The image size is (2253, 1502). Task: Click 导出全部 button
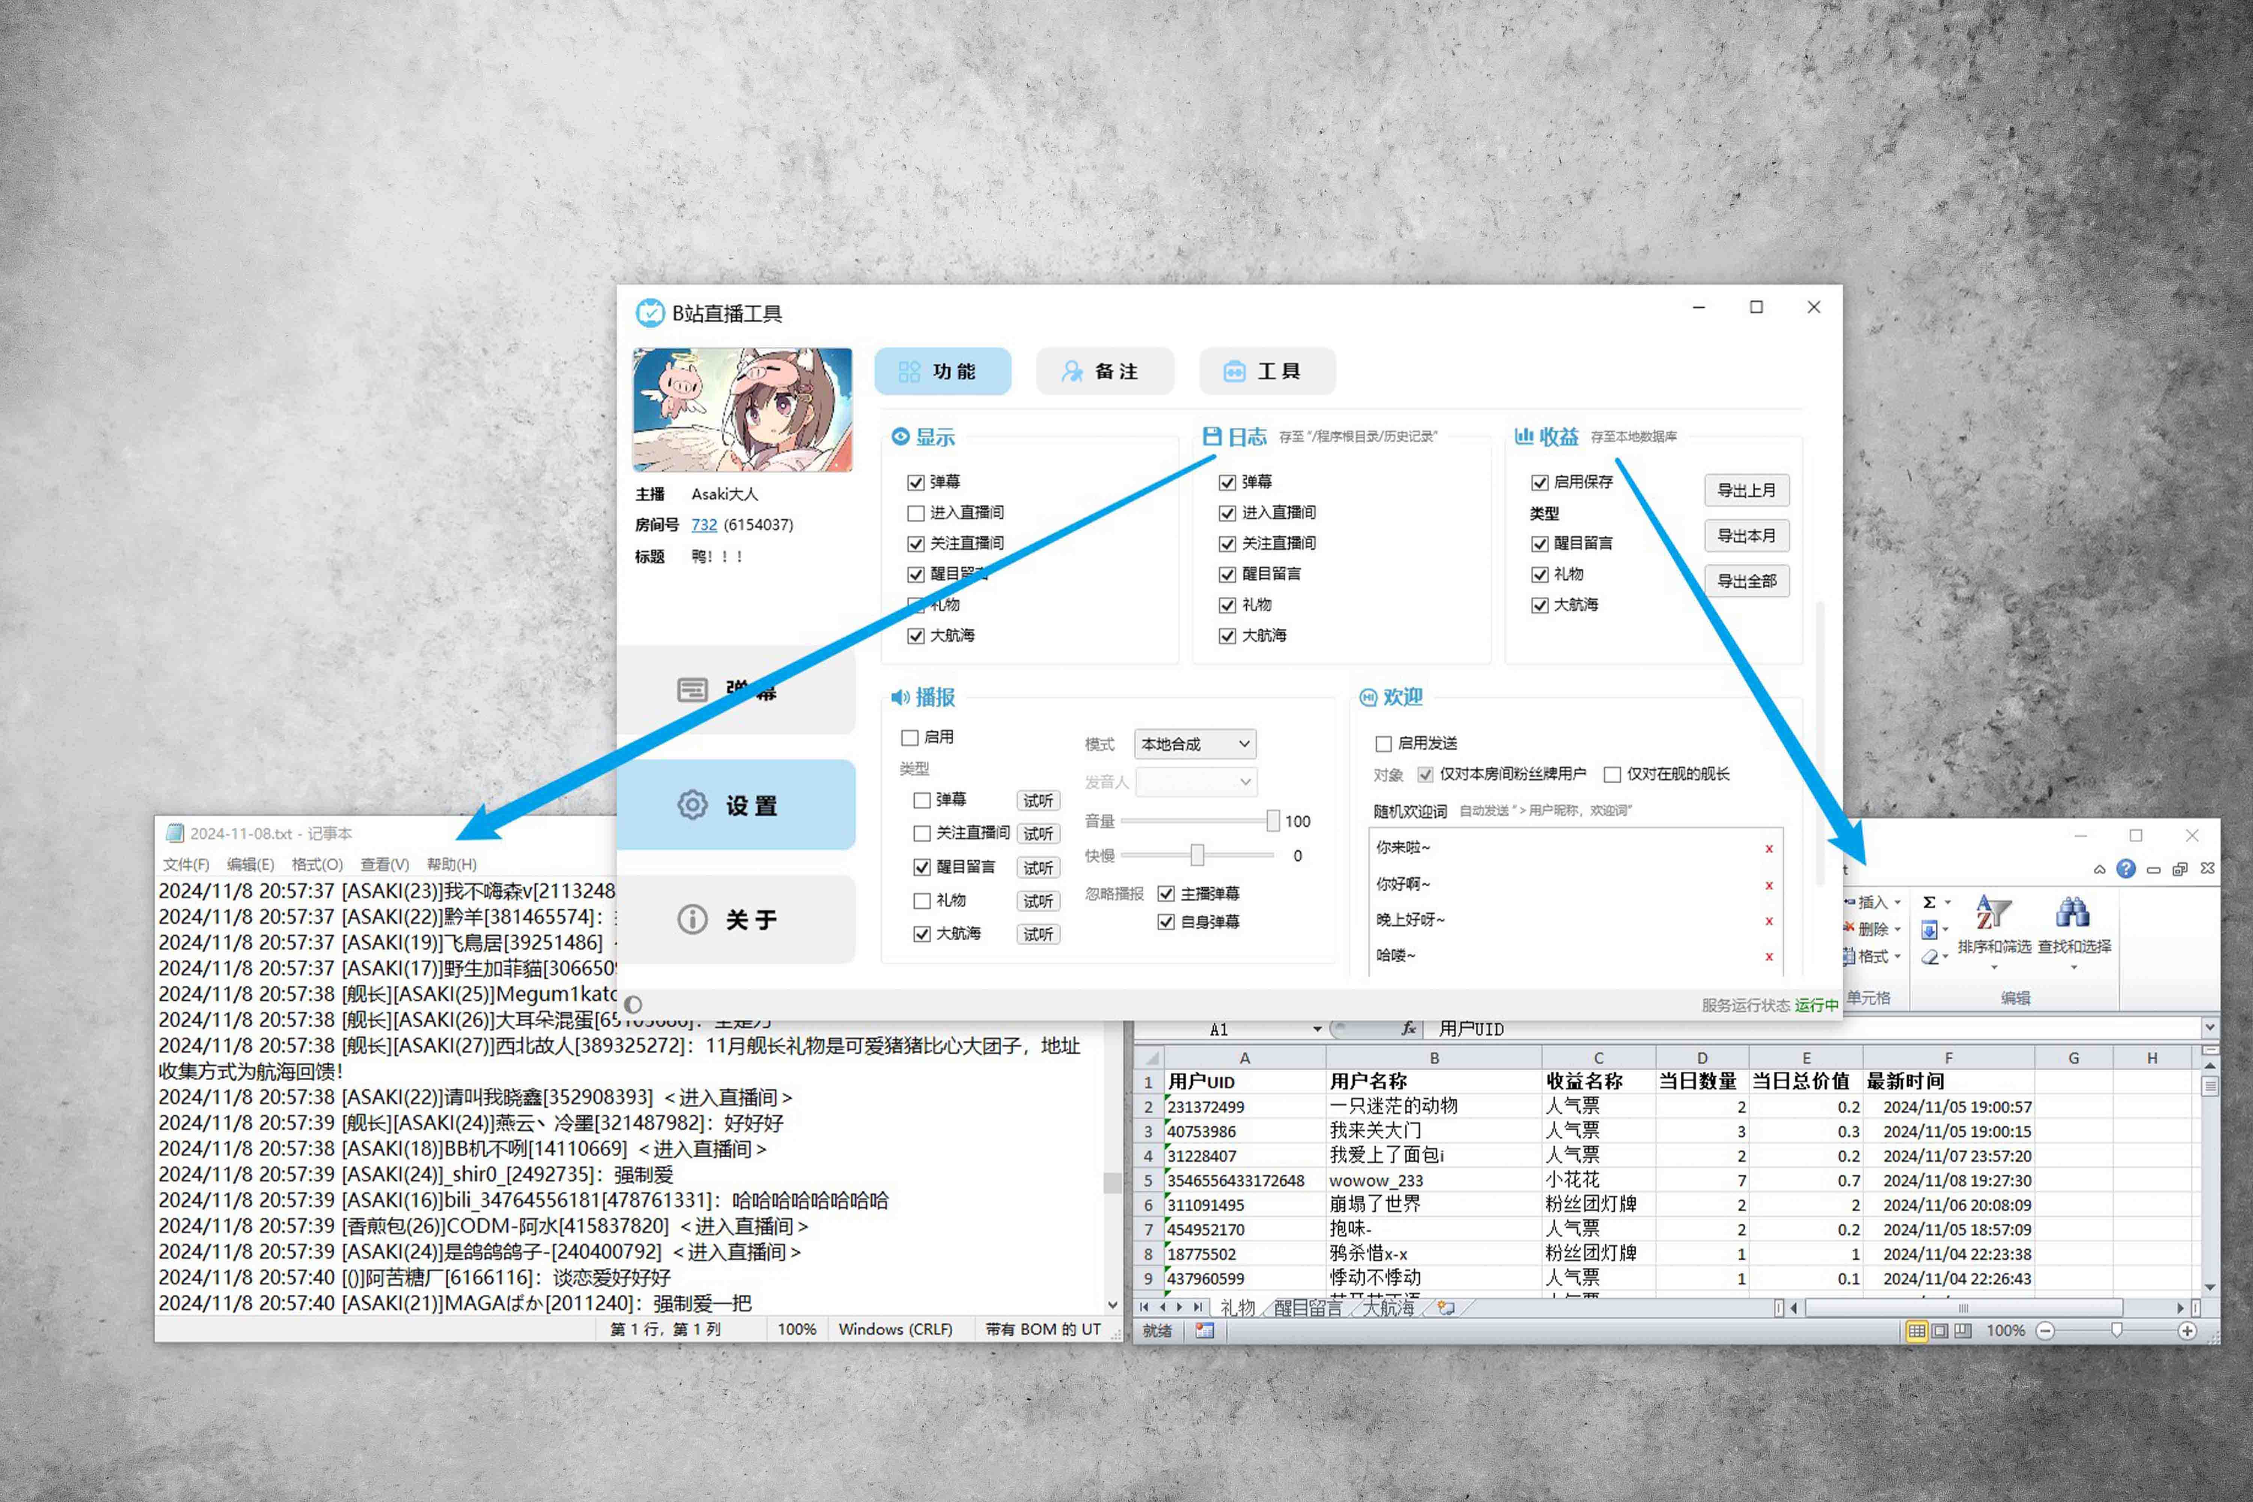[x=1746, y=581]
